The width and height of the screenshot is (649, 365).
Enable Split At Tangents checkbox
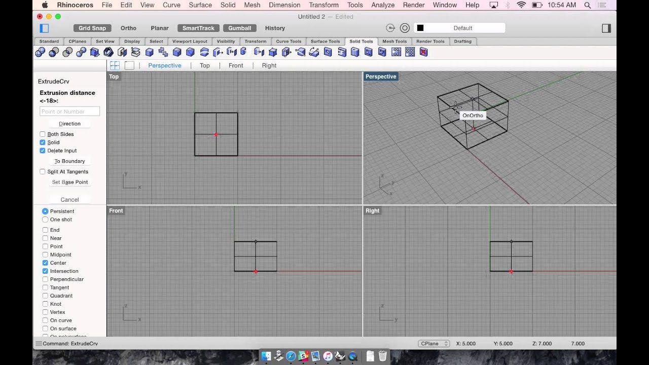pyautogui.click(x=43, y=172)
